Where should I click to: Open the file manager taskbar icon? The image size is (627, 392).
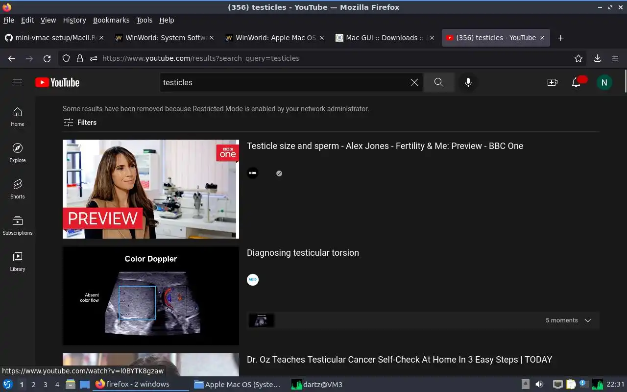pos(71,384)
